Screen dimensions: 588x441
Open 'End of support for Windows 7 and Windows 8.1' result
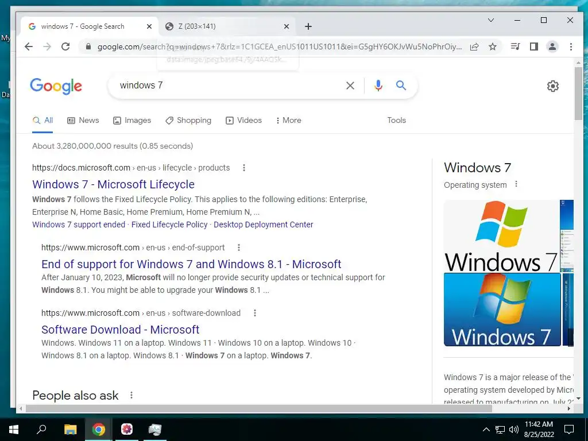[191, 264]
